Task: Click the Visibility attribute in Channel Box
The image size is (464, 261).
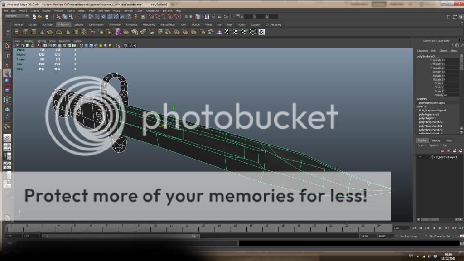Action: coord(440,95)
